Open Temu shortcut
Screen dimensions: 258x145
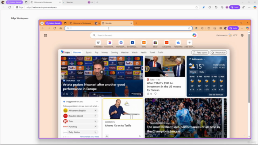tap(144, 44)
